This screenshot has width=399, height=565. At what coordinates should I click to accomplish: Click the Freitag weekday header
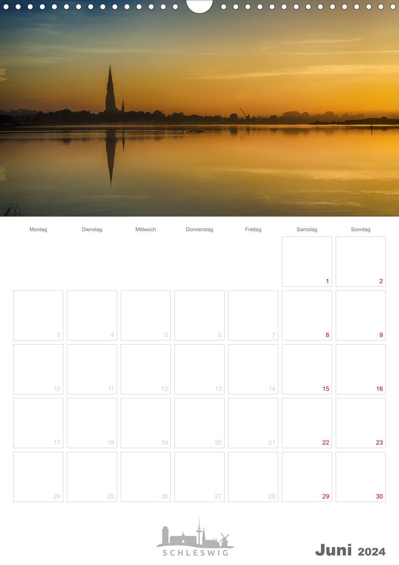click(253, 229)
